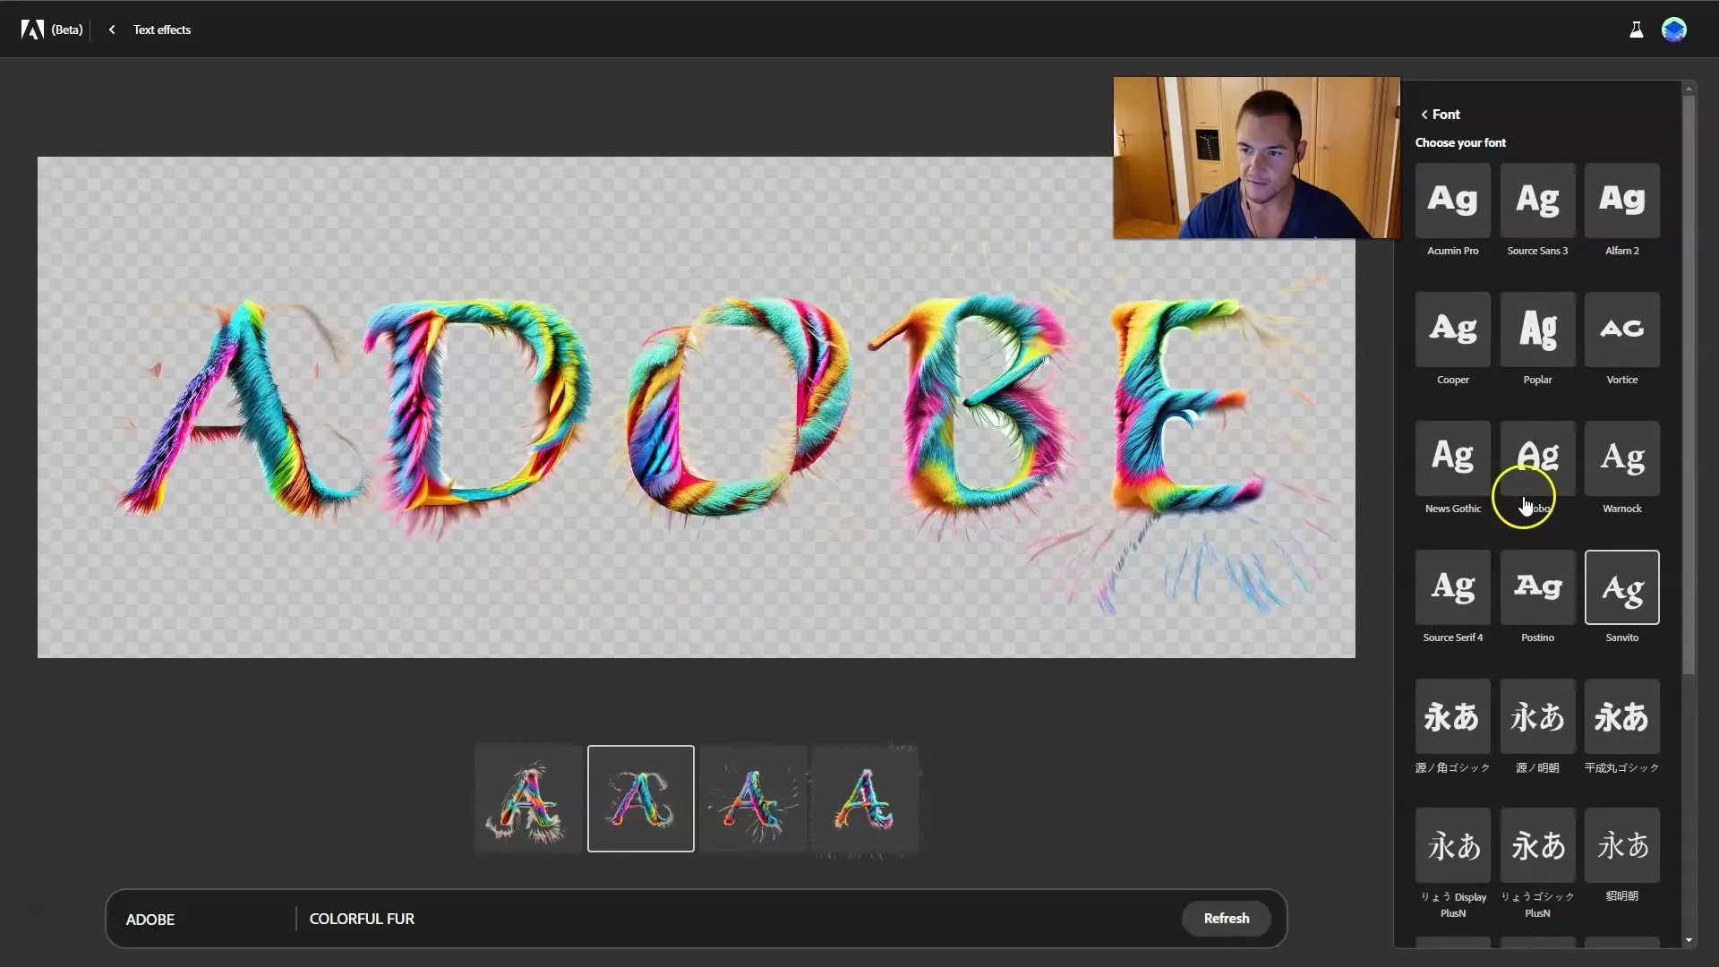Viewport: 1719px width, 967px height.
Task: Select the Poplar font tile
Action: coord(1537,329)
